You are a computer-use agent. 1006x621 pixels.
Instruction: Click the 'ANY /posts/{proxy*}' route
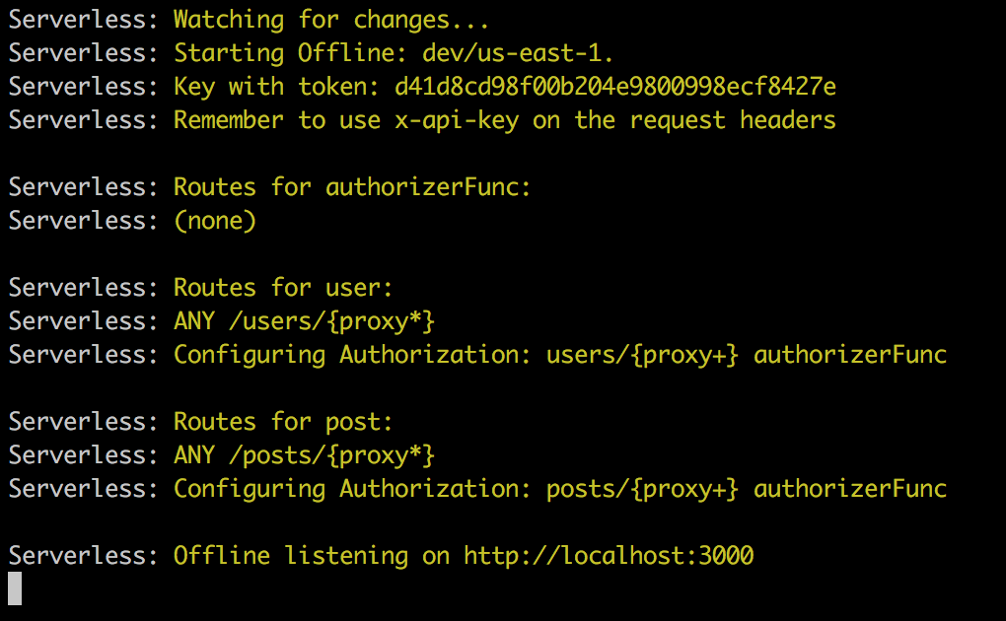[x=304, y=455]
